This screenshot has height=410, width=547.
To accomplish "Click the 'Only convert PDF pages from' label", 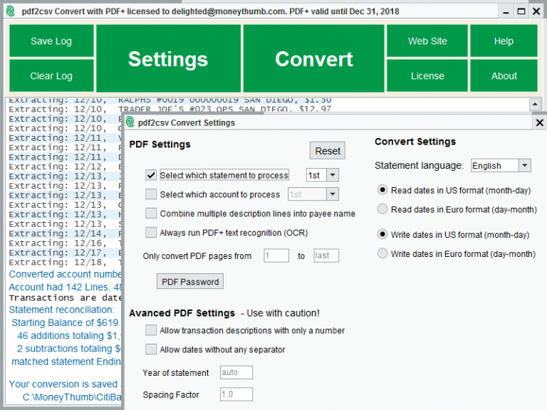I will coord(197,256).
